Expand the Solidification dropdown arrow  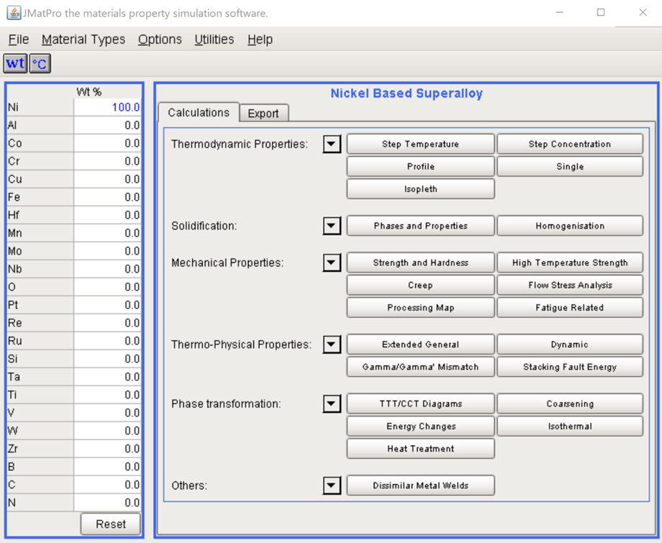[332, 226]
